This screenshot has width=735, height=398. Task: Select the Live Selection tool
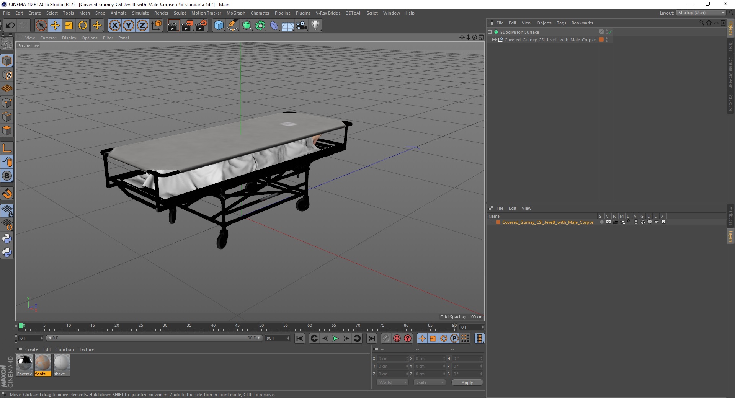pos(41,26)
